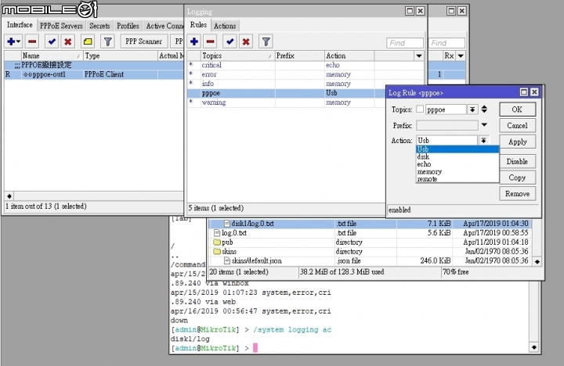Click Copy in Log Rule dialog
Image resolution: width=564 pixels, height=366 pixels.
point(517,178)
